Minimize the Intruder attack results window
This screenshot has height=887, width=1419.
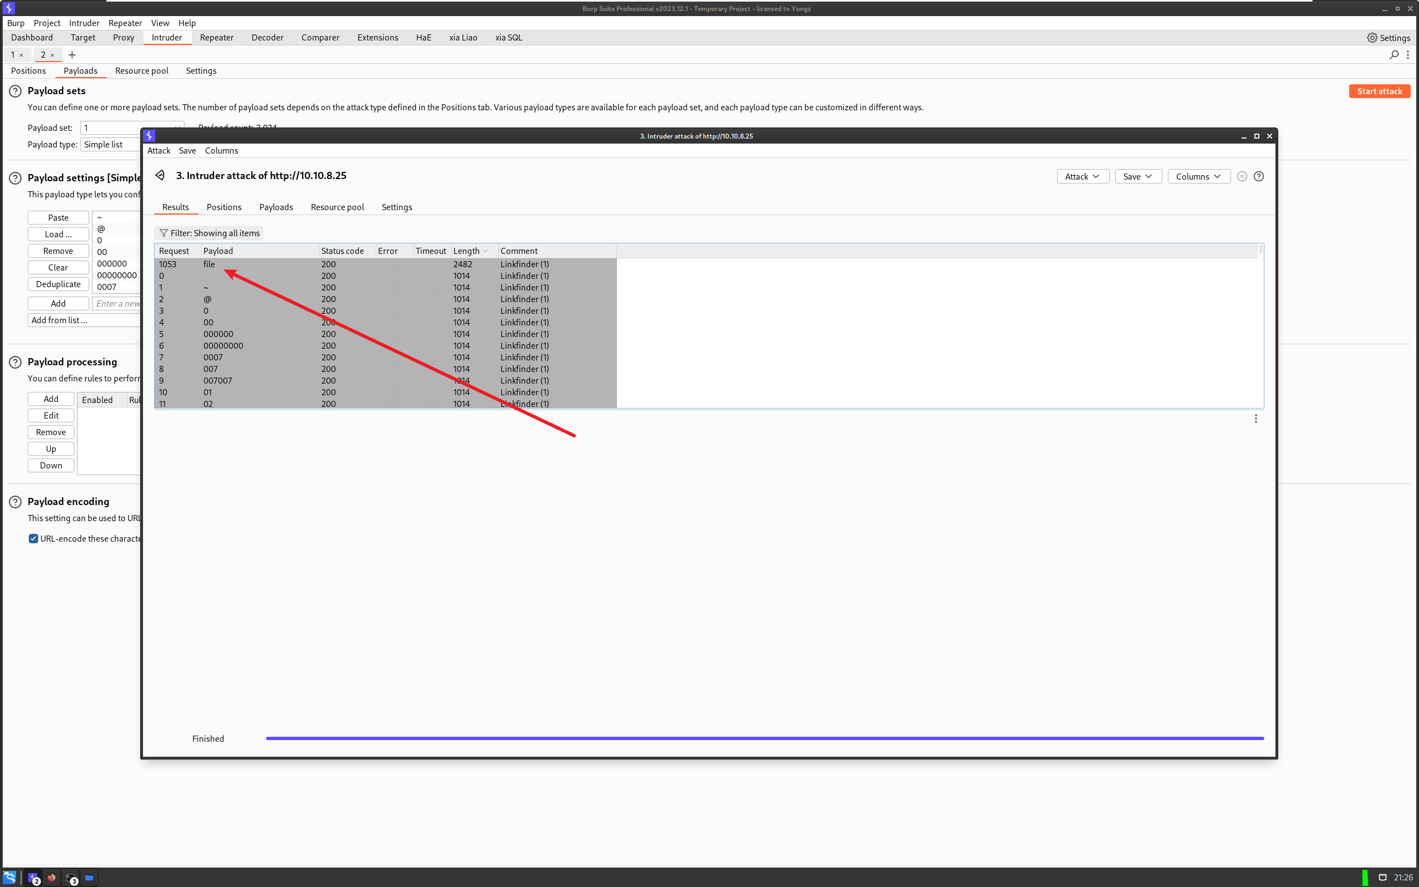[x=1244, y=136]
